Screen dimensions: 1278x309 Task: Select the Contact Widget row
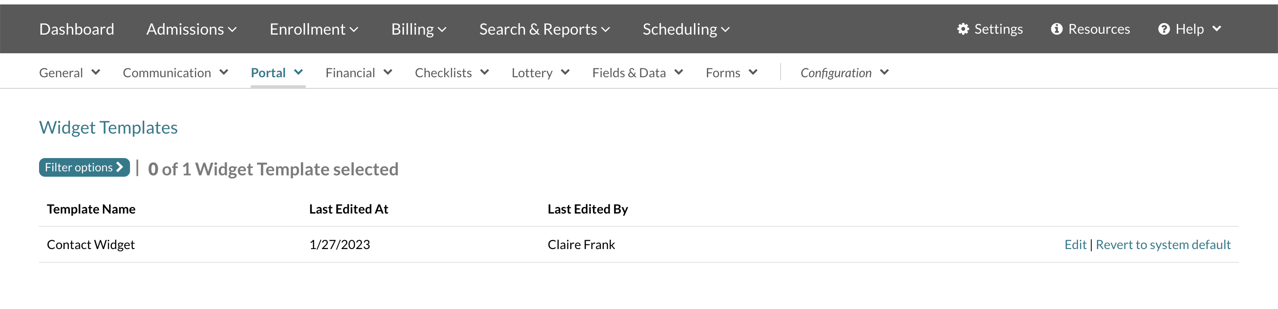(x=91, y=245)
